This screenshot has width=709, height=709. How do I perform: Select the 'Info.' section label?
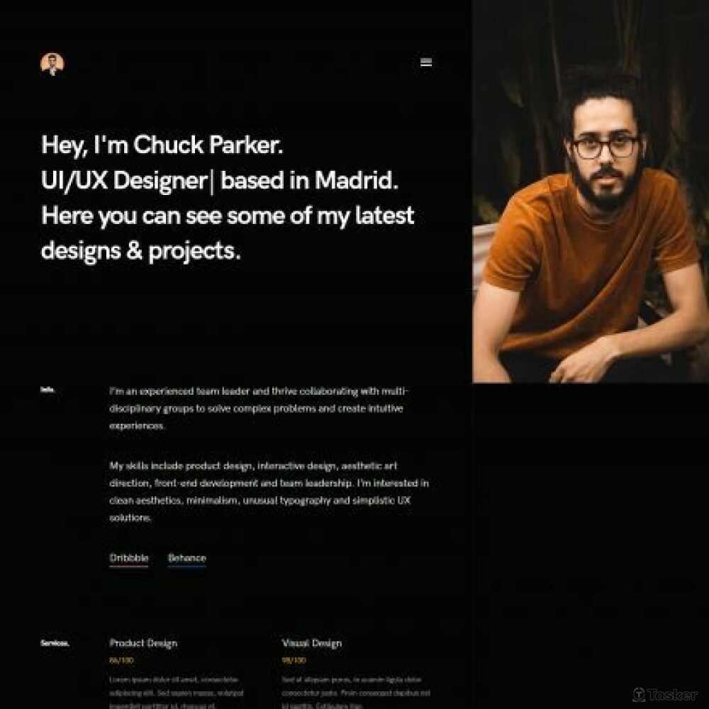point(48,389)
